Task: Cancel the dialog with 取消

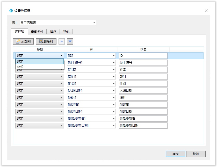Action: (x=196, y=154)
